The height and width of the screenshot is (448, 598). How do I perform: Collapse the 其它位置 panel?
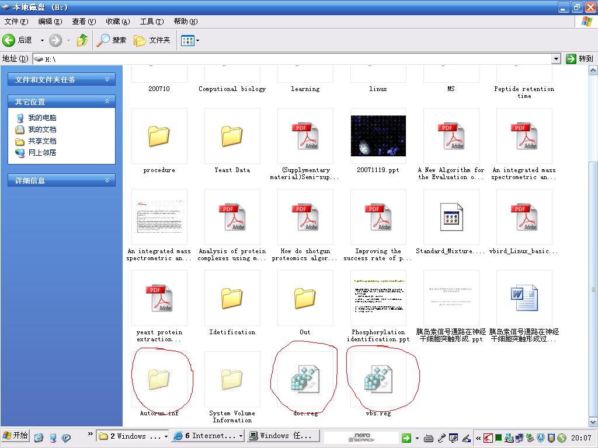click(107, 101)
